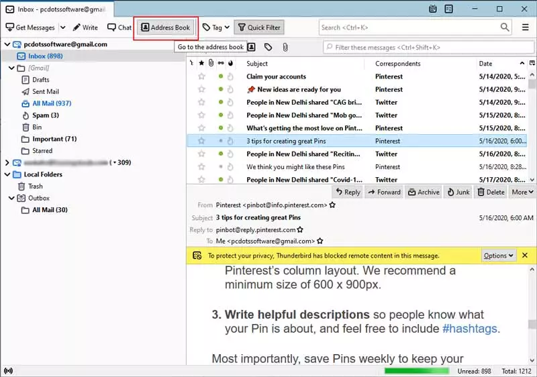This screenshot has height=377, width=537.
Task: Open the Chat toolbar button
Action: pyautogui.click(x=119, y=28)
